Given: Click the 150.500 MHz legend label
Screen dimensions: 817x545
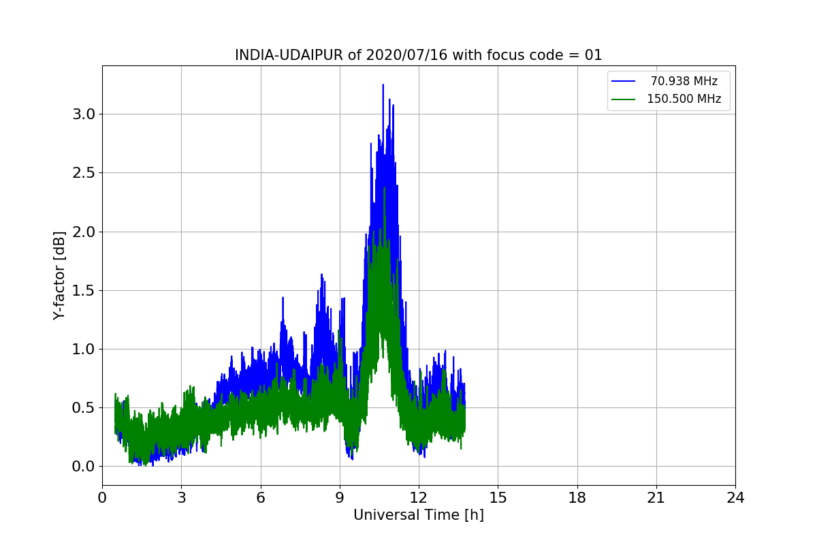Looking at the screenshot, I should coord(684,99).
